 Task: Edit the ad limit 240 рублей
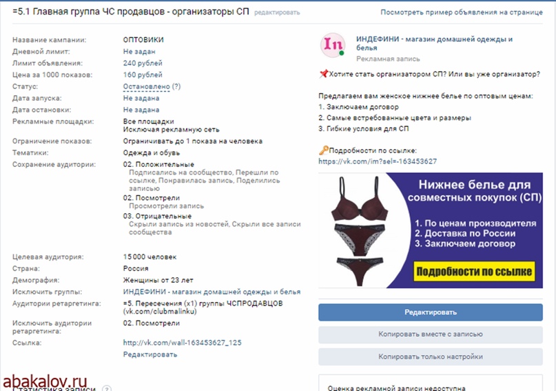pos(143,63)
